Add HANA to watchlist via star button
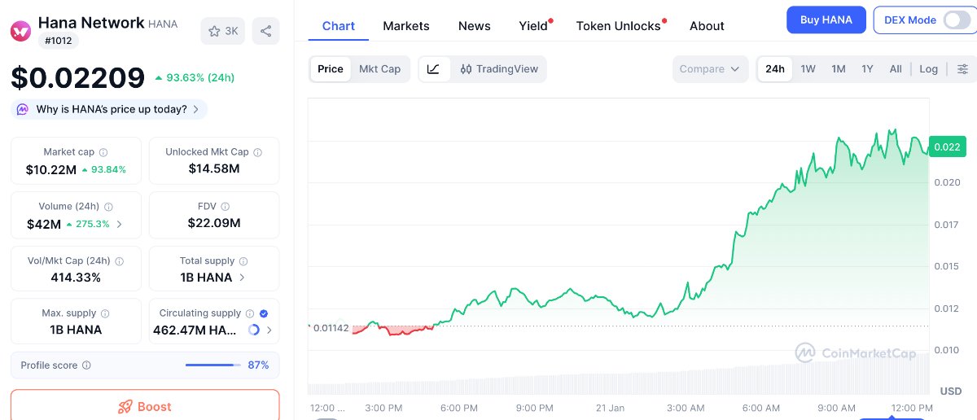The height and width of the screenshot is (420, 977). pyautogui.click(x=223, y=31)
